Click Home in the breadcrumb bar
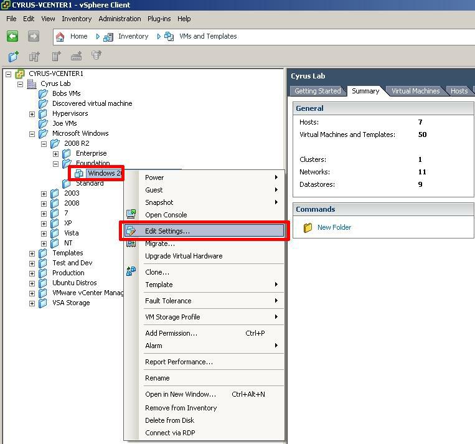Image resolution: width=475 pixels, height=444 pixels. click(79, 36)
